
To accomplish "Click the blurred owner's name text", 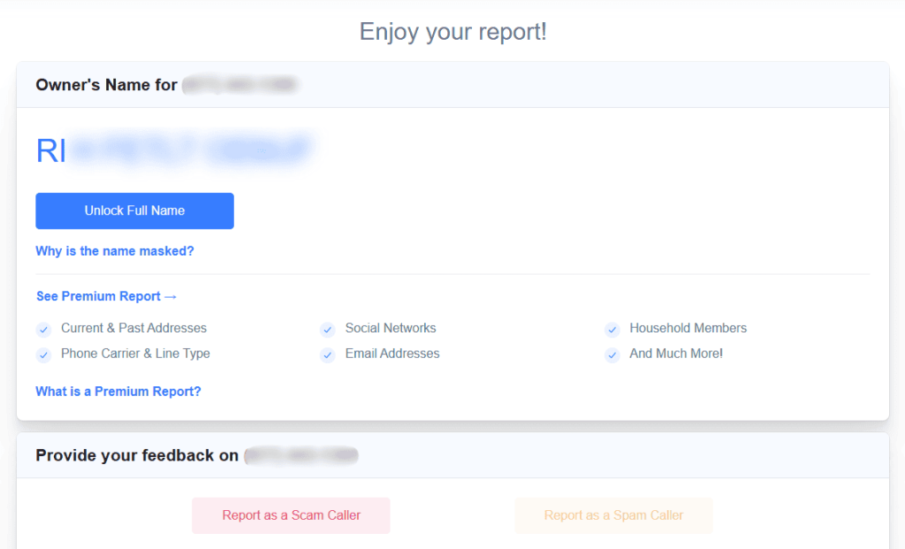I will click(x=177, y=150).
